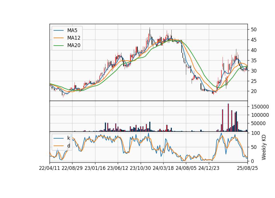Click the tallest volume bar near 170000
275x198 pixels.
pyautogui.click(x=228, y=118)
